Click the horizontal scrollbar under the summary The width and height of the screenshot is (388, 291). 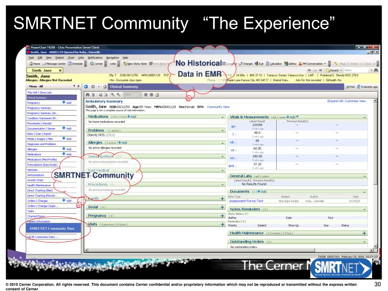pyautogui.click(x=202, y=250)
